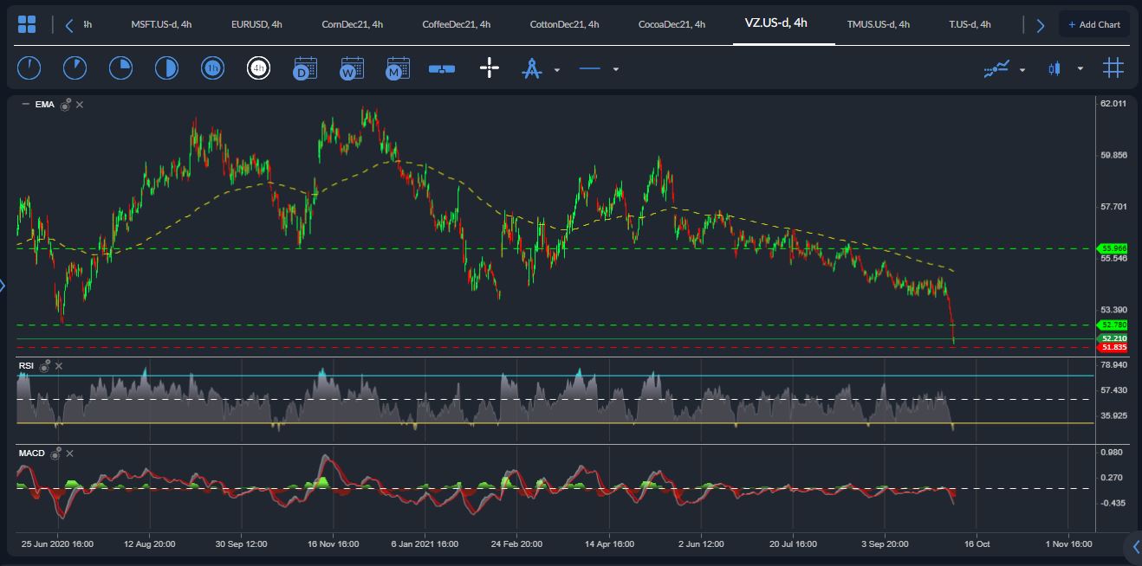Select the 1h timeframe icon
1142x566 pixels.
(212, 68)
